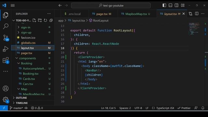This screenshot has height=117, width=208.
Task: Open the Explorer view in activity bar
Action: click(x=6, y=15)
